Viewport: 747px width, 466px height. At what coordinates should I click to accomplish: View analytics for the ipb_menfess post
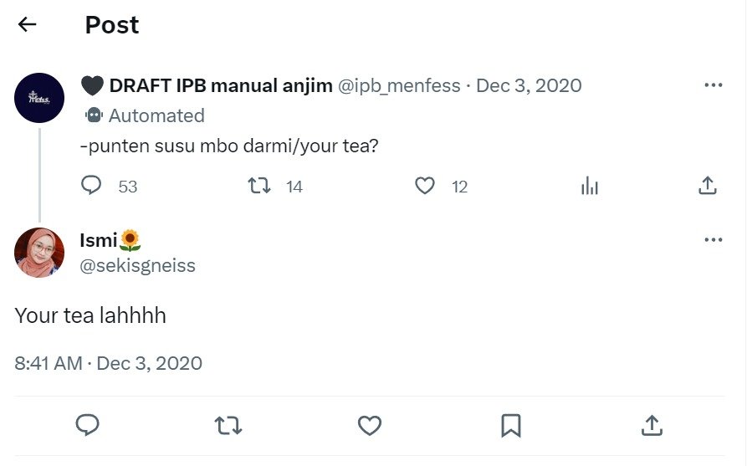pyautogui.click(x=590, y=186)
